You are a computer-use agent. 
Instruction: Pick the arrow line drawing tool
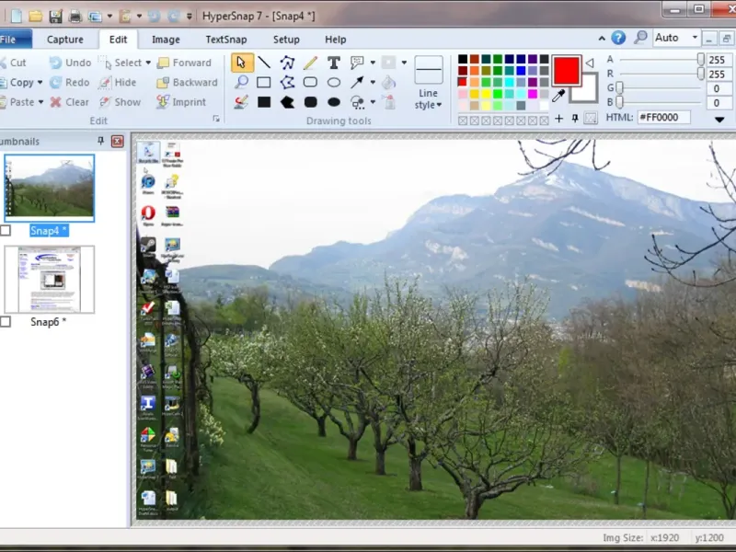357,83
